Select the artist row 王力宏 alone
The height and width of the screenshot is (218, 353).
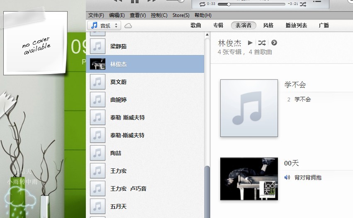point(145,170)
